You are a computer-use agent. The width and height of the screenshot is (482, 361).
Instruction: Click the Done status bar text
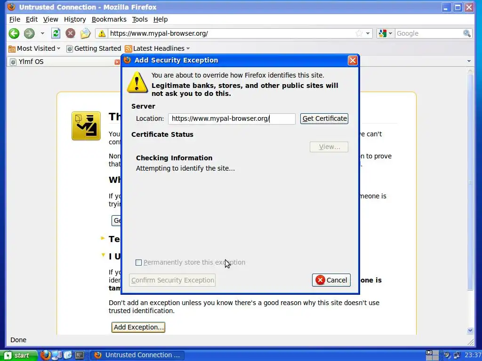pyautogui.click(x=18, y=340)
